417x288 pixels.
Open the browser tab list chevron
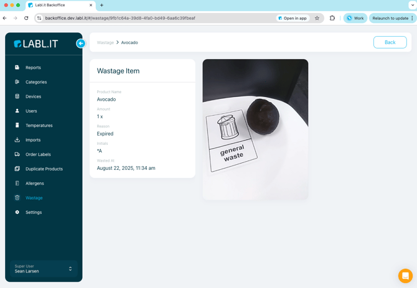click(412, 5)
